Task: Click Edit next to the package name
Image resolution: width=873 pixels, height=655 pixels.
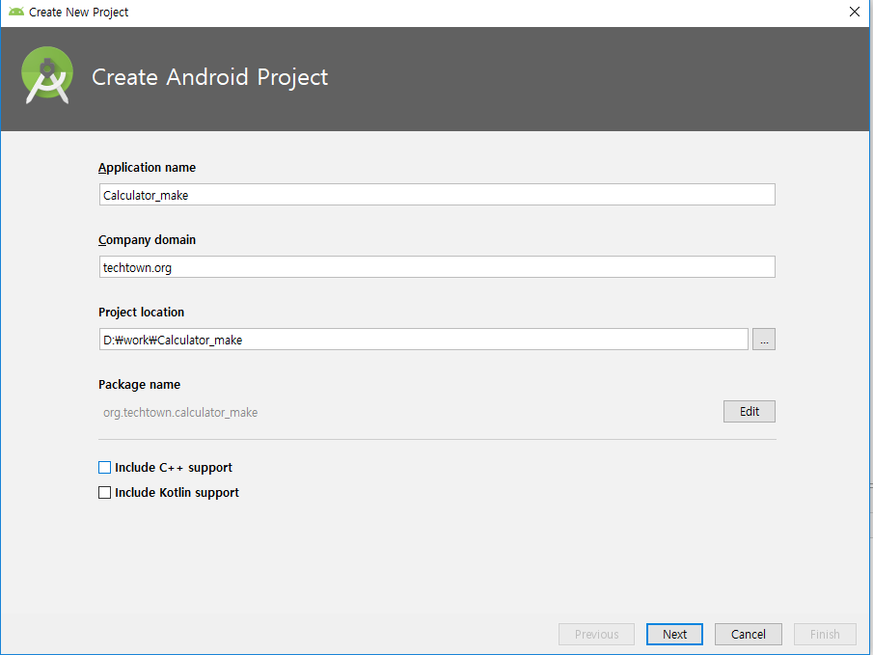Action: point(750,412)
